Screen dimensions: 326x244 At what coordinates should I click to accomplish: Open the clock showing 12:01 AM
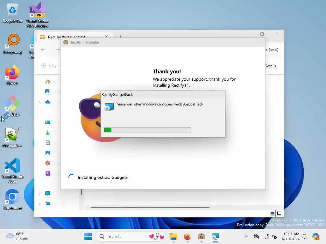click(291, 236)
